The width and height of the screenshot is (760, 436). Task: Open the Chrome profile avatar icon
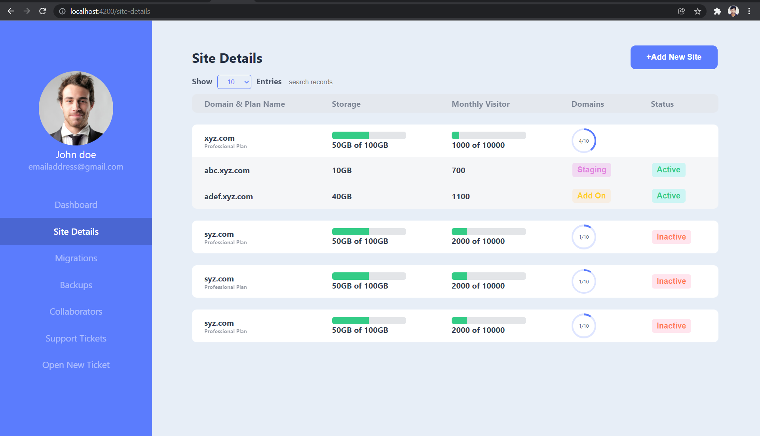click(733, 11)
